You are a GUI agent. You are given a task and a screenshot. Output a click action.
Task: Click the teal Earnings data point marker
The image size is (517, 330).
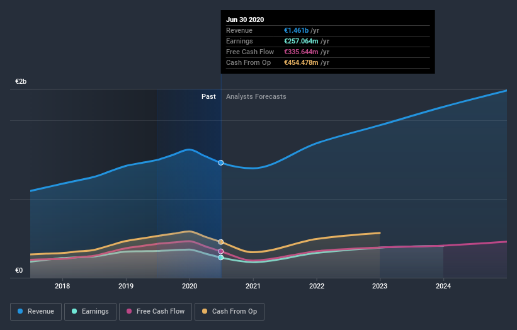point(221,258)
